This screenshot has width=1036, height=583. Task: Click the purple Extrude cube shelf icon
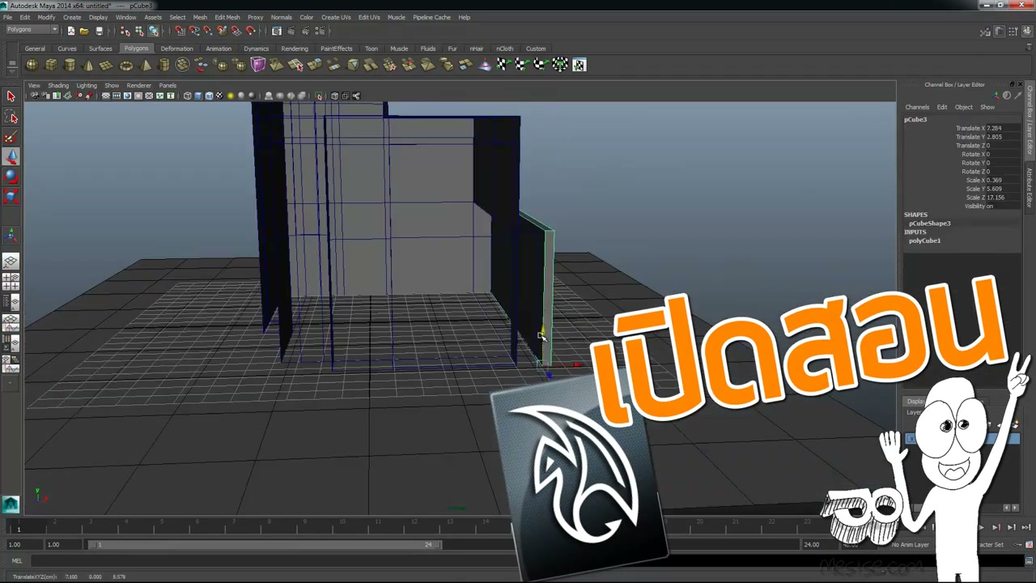click(x=258, y=65)
